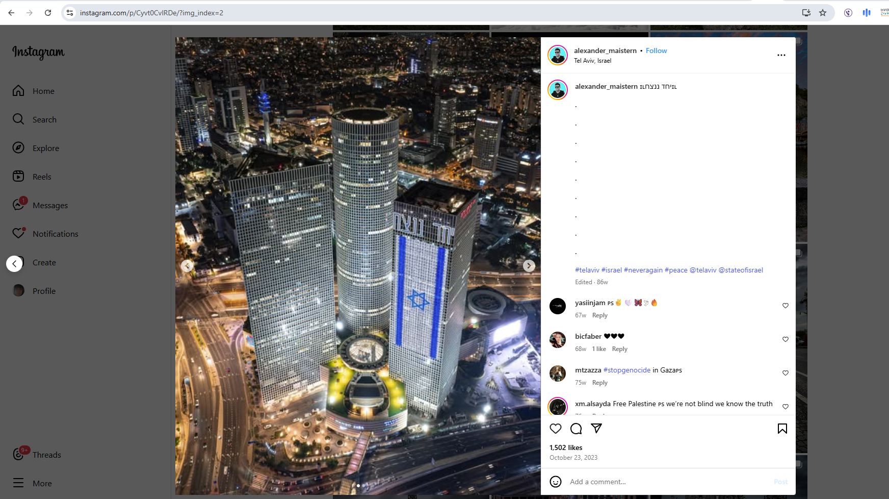Focus the Add a comment field
The height and width of the screenshot is (499, 889).
[x=668, y=482]
